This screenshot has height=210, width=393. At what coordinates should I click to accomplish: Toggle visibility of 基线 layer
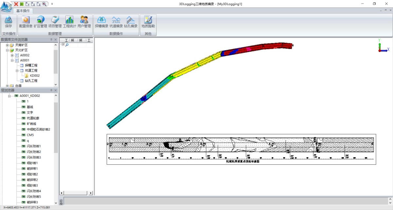click(x=24, y=107)
